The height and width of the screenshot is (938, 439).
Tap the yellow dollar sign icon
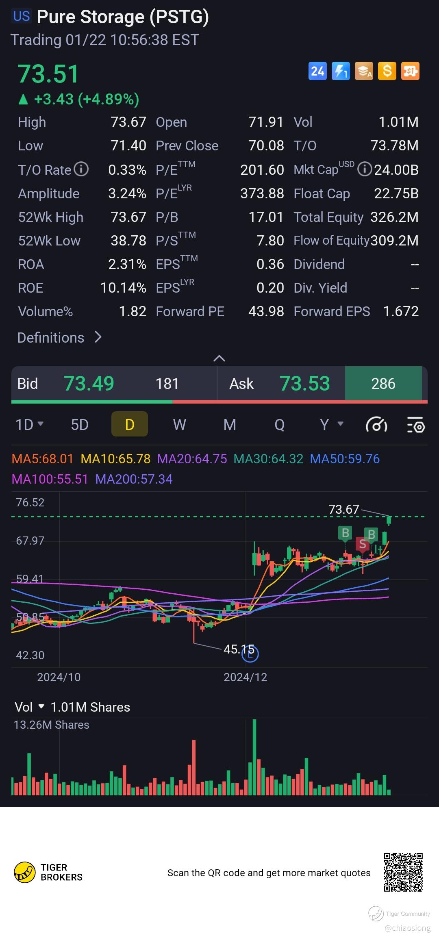click(x=387, y=71)
